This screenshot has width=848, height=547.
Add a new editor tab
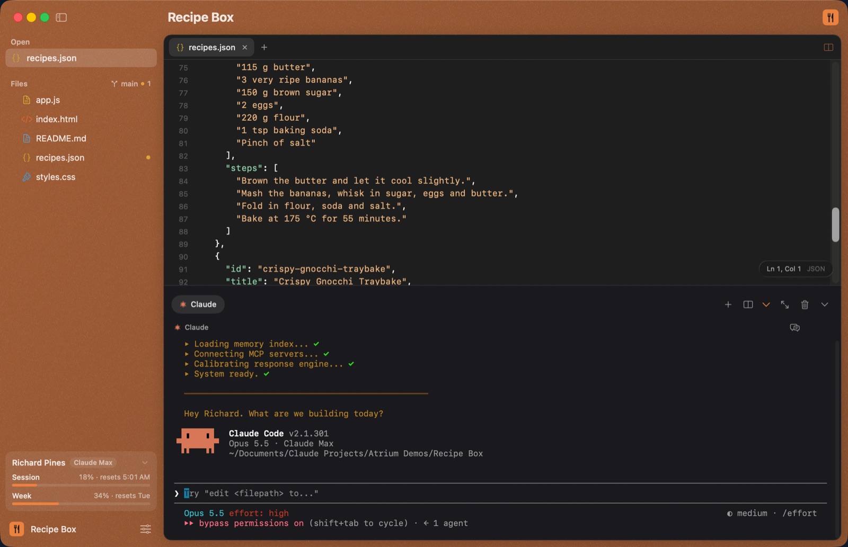[264, 47]
